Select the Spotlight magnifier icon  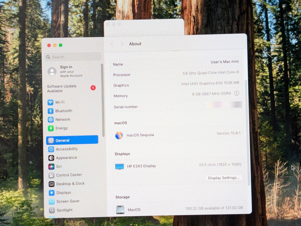52,210
